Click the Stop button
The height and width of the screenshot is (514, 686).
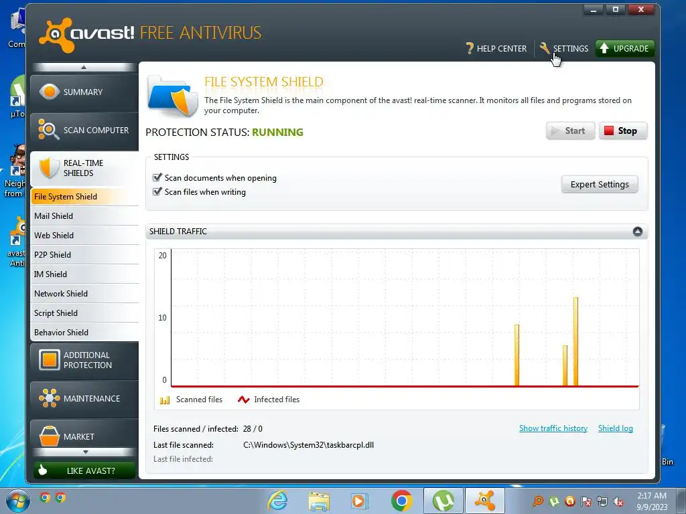coord(623,131)
